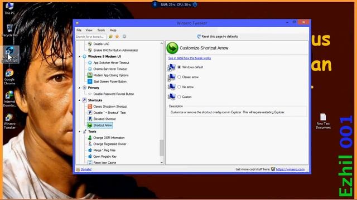Click the large green Customize Shortcut Arrow icon
This screenshot has height=200, width=357.
[x=172, y=48]
